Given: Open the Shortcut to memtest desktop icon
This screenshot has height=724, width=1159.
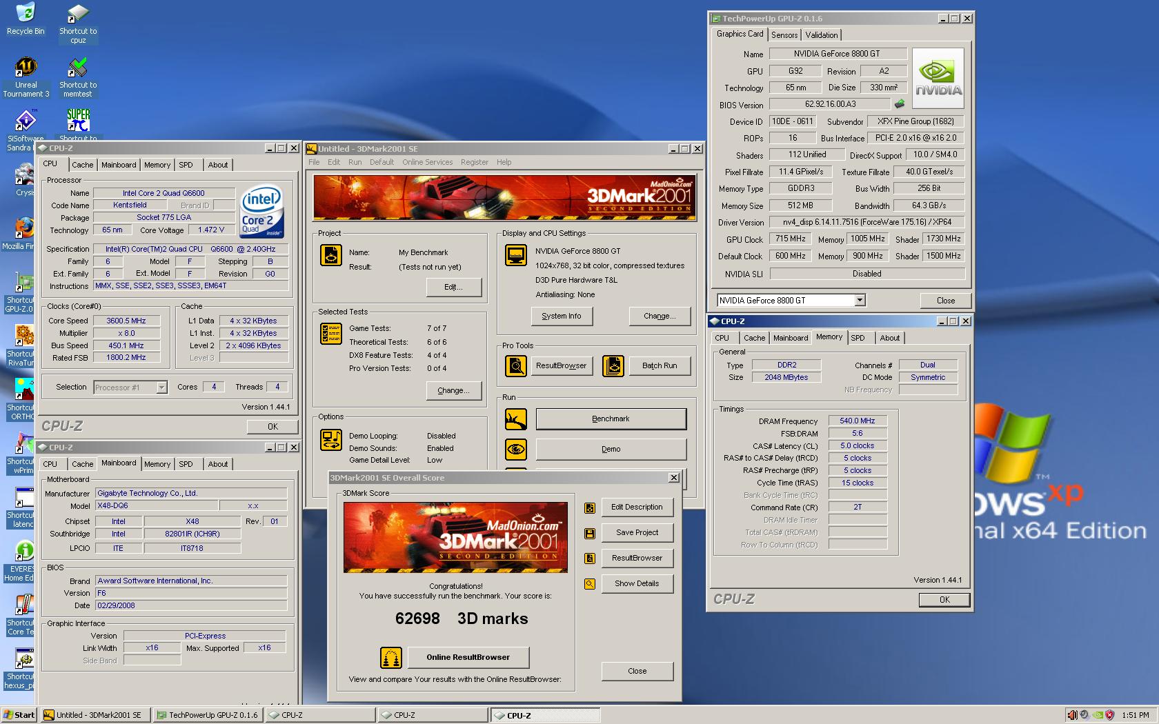Looking at the screenshot, I should 78,77.
